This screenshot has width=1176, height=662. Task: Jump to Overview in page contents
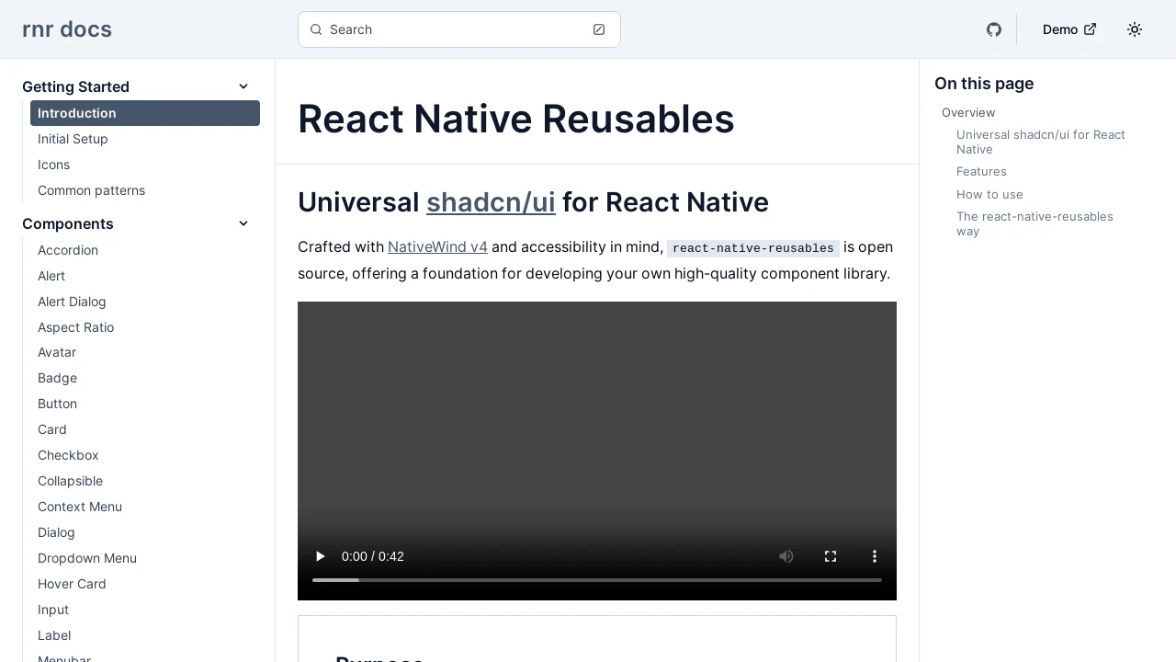click(x=968, y=112)
